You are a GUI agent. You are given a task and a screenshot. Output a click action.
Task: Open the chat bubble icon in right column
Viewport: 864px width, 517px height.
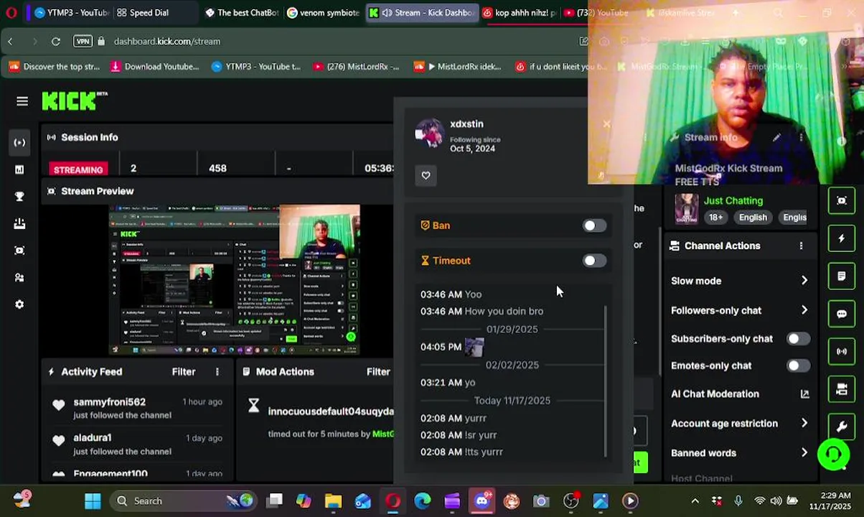tap(842, 314)
